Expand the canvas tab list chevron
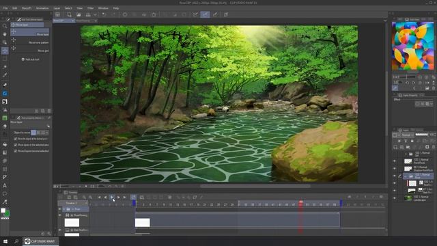This screenshot has width=437, height=246. click(x=385, y=20)
